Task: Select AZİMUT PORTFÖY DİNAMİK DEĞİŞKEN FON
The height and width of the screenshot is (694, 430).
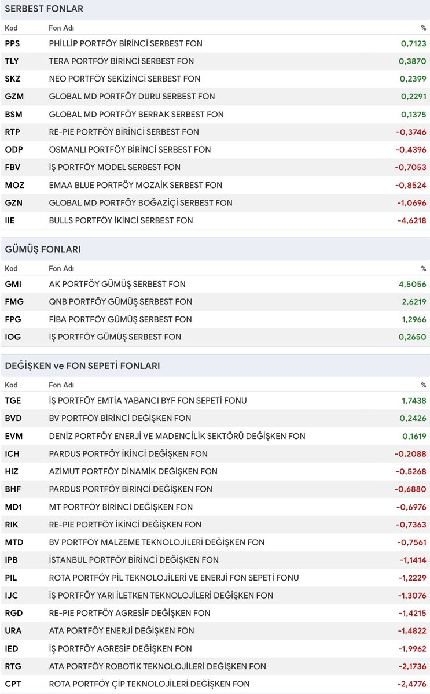Action: (133, 471)
